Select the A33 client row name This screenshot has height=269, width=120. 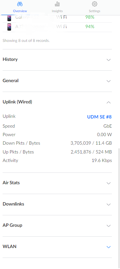click(x=31, y=27)
